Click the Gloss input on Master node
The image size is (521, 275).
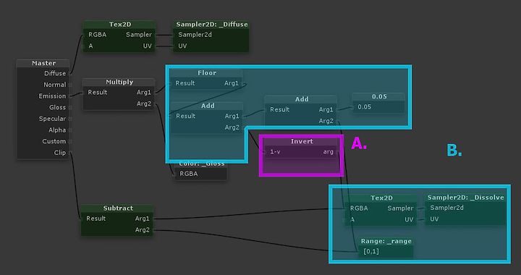coord(57,107)
